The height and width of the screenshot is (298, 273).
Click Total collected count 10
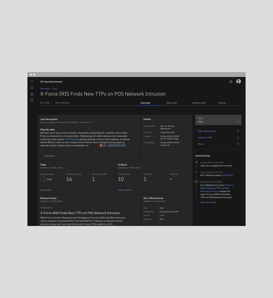coord(121,179)
